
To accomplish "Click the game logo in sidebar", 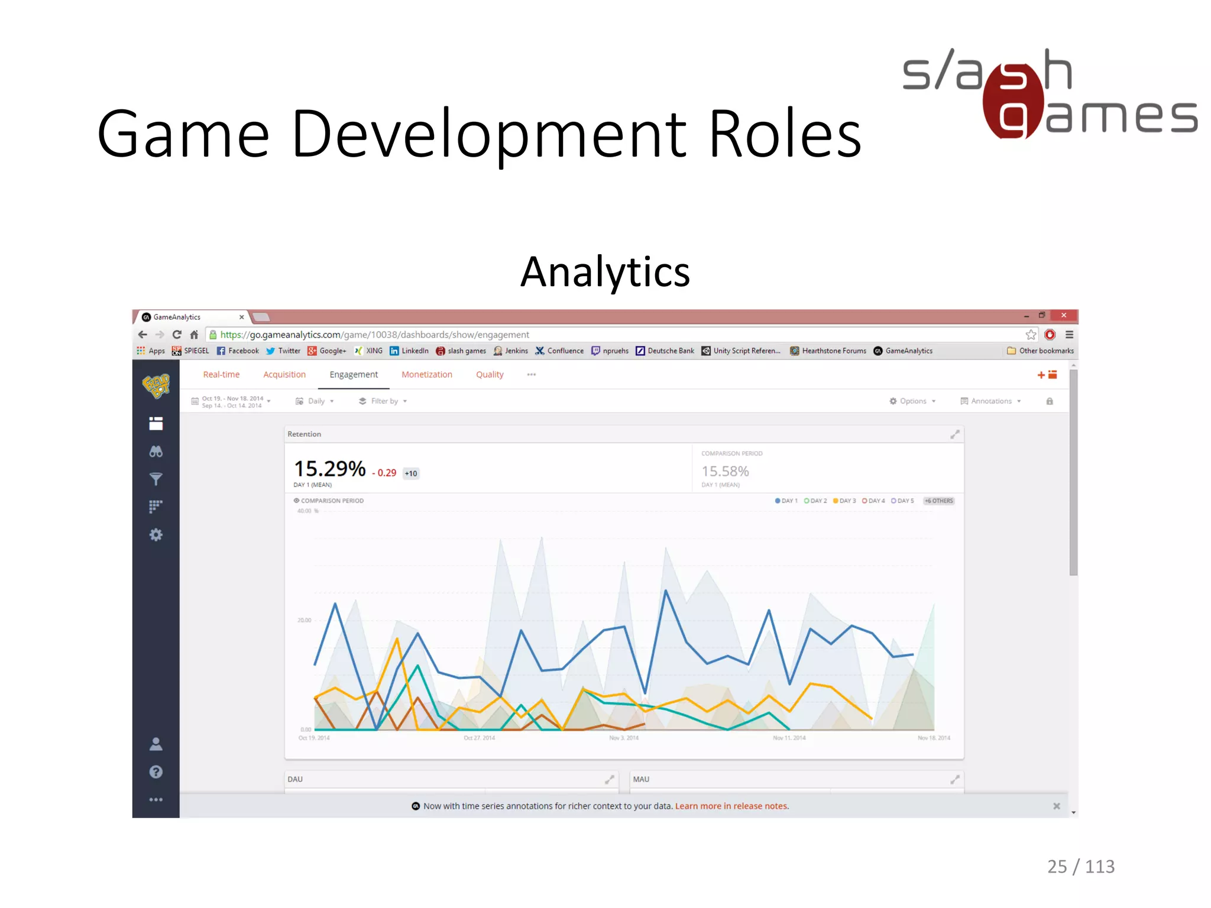I will [x=156, y=385].
